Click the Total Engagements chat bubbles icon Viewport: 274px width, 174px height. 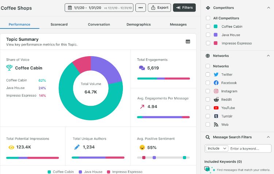click(x=142, y=68)
